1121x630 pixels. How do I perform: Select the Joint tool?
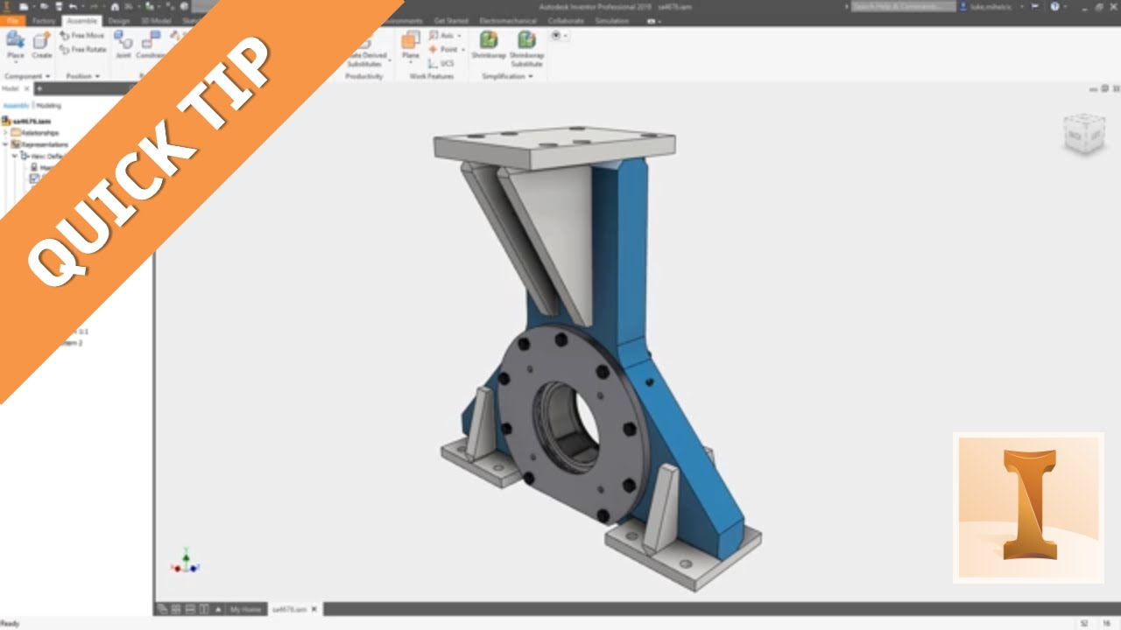(123, 45)
